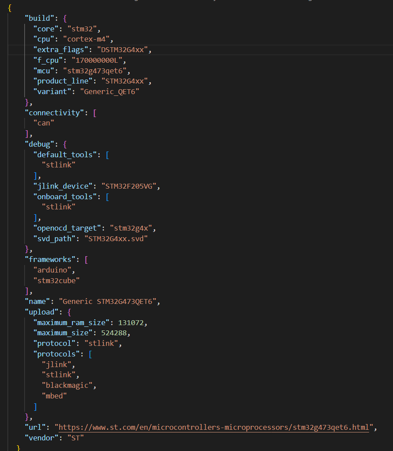Select the "arduino" framework entry
This screenshot has height=451, width=393.
[52, 270]
